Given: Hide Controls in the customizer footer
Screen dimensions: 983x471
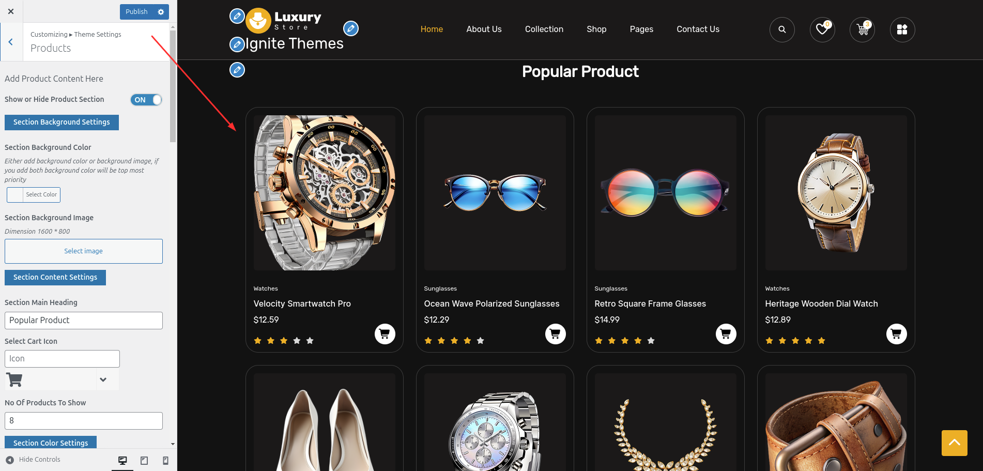Looking at the screenshot, I should [x=33, y=460].
